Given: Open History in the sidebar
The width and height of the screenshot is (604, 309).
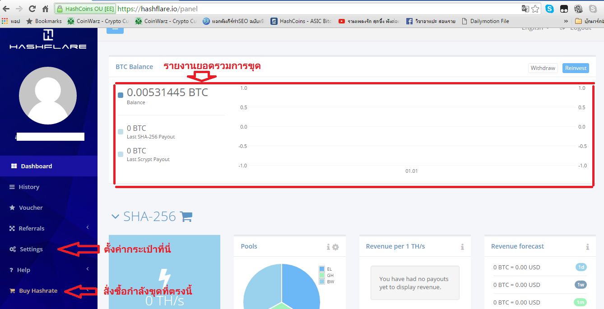Looking at the screenshot, I should pyautogui.click(x=49, y=187).
